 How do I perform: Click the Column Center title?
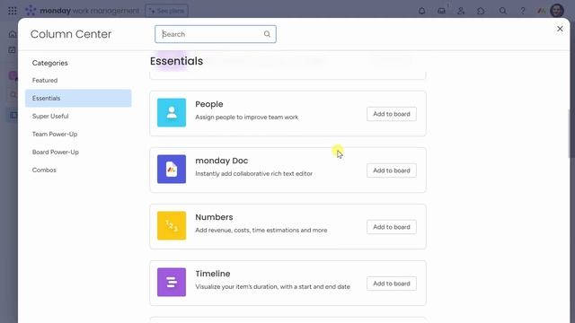pos(71,34)
